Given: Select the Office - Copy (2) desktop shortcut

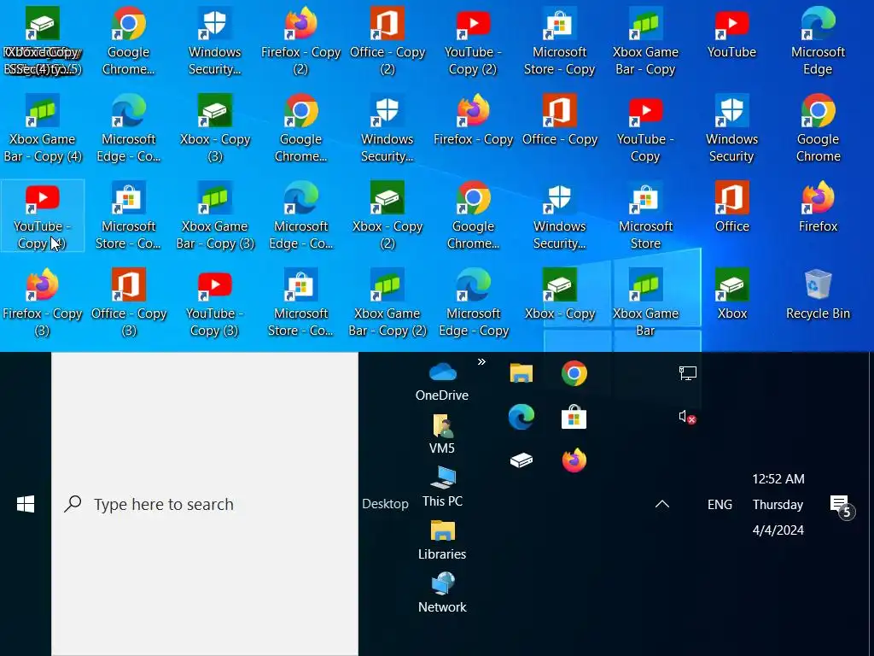Looking at the screenshot, I should pyautogui.click(x=387, y=41).
